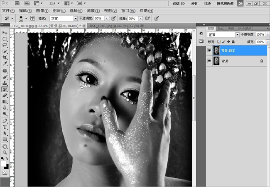Select the Elliptical Marquee tool
Screen dimensions: 270x187
pyautogui.click(x=5, y=39)
